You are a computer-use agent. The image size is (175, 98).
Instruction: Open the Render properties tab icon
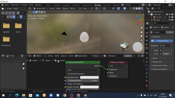click(147, 33)
